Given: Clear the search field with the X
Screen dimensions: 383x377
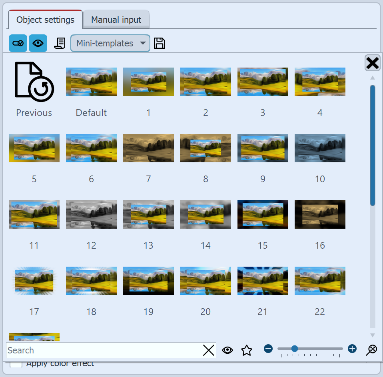Looking at the screenshot, I should [208, 350].
